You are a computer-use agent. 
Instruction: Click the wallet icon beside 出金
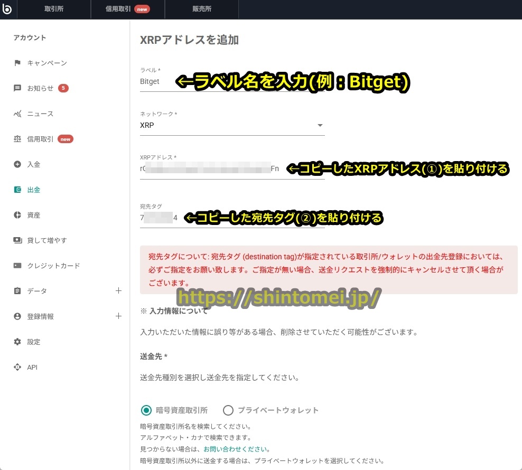[17, 190]
